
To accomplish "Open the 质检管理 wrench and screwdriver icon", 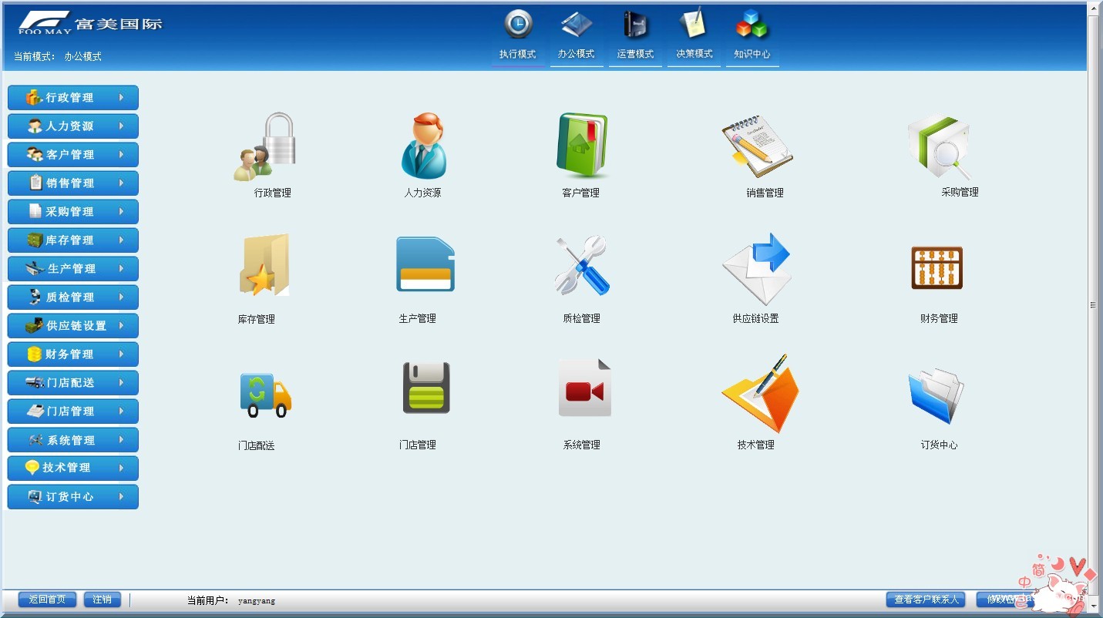I will [582, 265].
